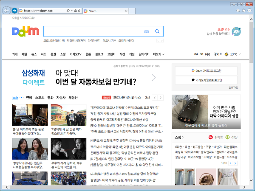
Task: Click 다음을 시작페이지로 link
Action: [24, 18]
